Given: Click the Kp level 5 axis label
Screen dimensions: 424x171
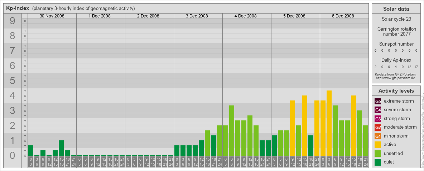Looking at the screenshot, I should (13, 81).
